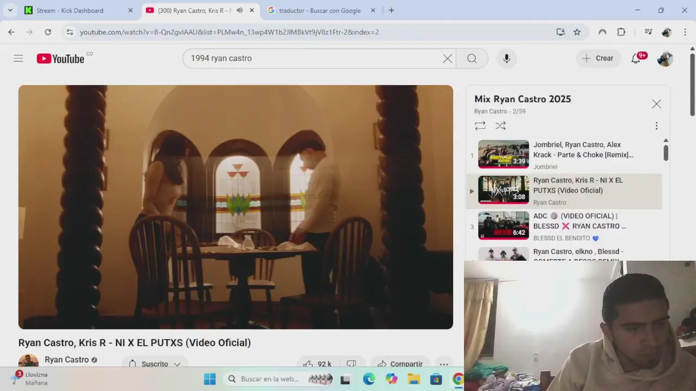696x391 pixels.
Task: Open the Mix playlist three-dot options
Action: tap(656, 125)
